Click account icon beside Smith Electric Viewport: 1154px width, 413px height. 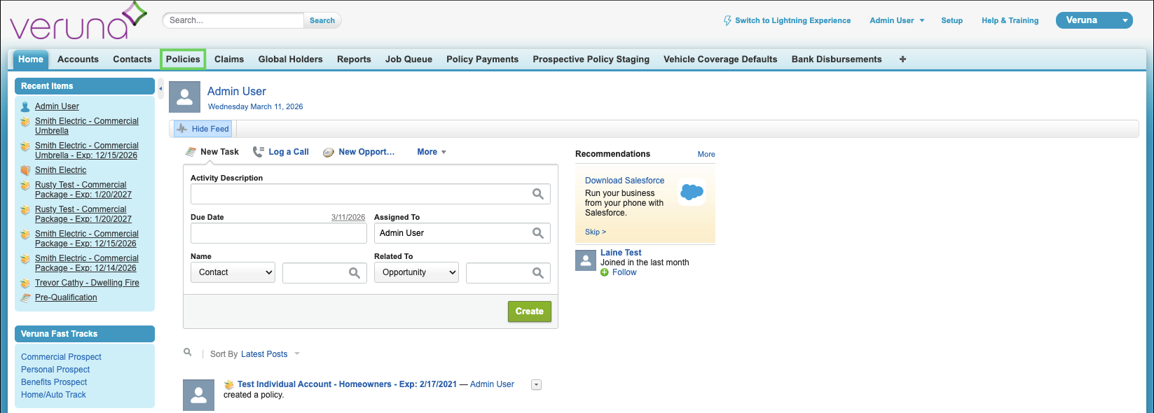tap(25, 170)
